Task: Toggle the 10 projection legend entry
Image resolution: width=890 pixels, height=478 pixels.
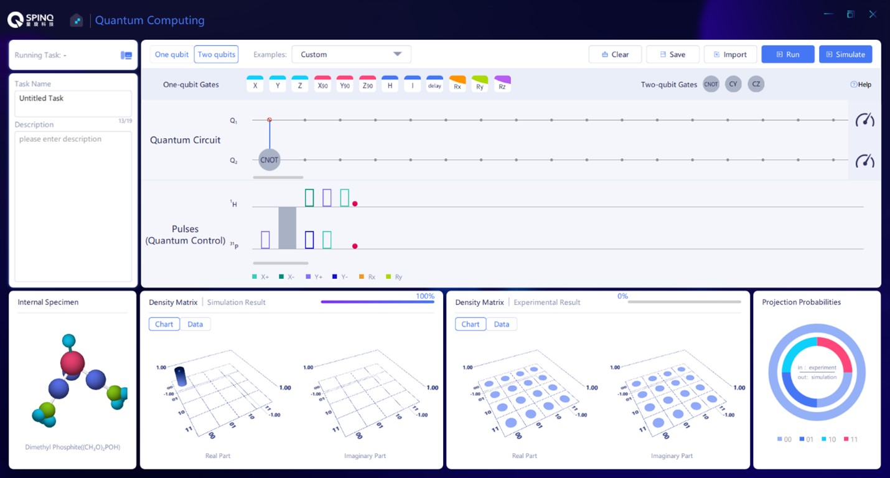Action: 828,439
